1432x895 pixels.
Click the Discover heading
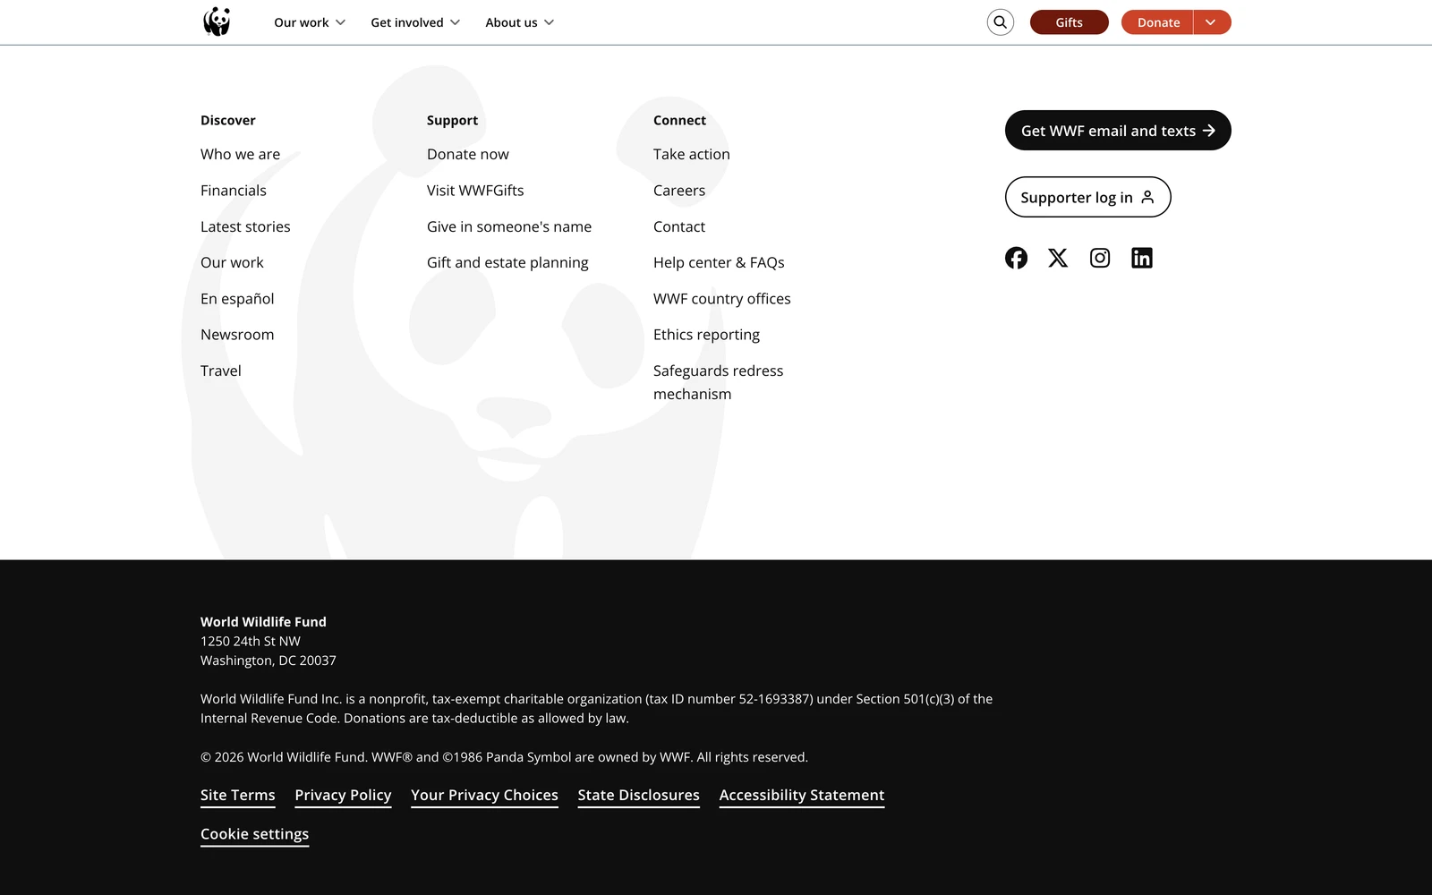pyautogui.click(x=228, y=120)
